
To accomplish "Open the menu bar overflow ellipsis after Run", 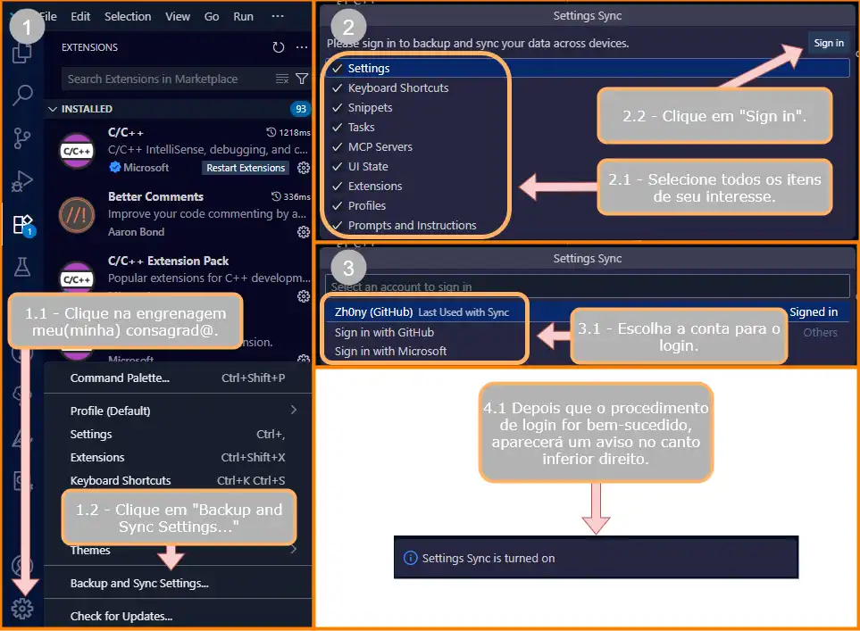I will [278, 16].
